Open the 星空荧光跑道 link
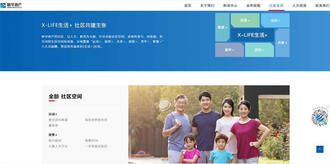This screenshot has height=164, width=330. click(58, 120)
